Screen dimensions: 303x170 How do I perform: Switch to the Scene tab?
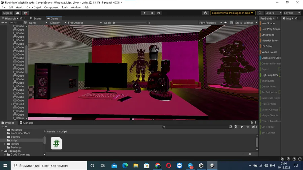coord(36,18)
